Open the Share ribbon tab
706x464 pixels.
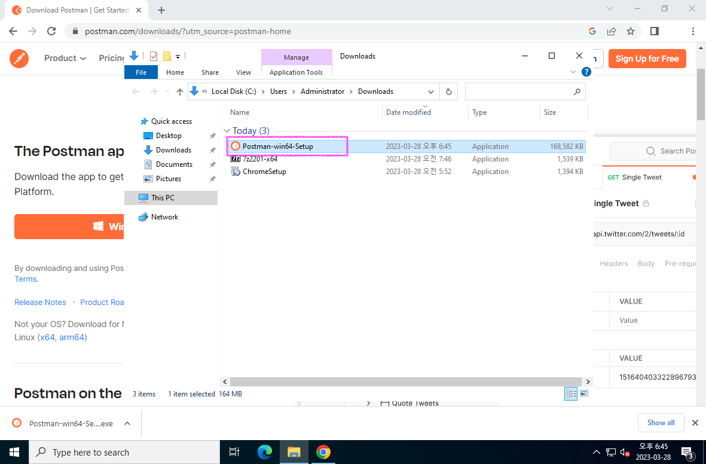[210, 72]
